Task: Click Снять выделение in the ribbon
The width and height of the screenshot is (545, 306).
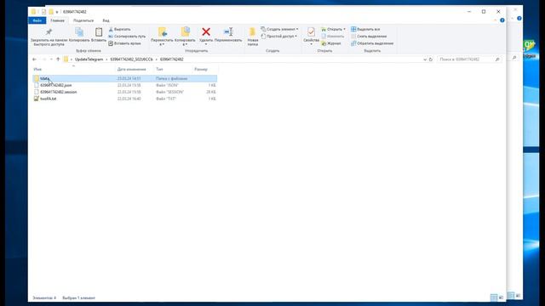Action: click(369, 37)
